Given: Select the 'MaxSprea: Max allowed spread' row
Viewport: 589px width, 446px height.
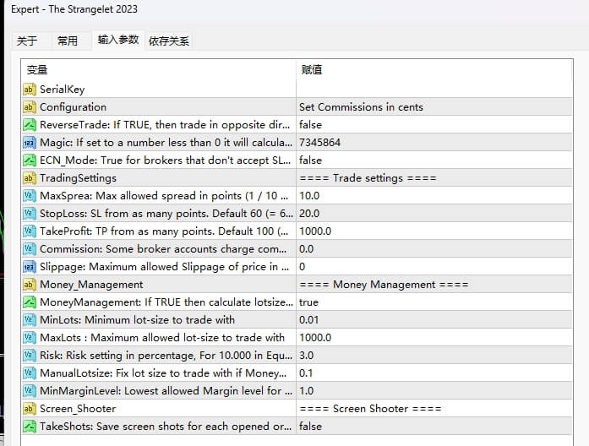Looking at the screenshot, I should tap(164, 196).
